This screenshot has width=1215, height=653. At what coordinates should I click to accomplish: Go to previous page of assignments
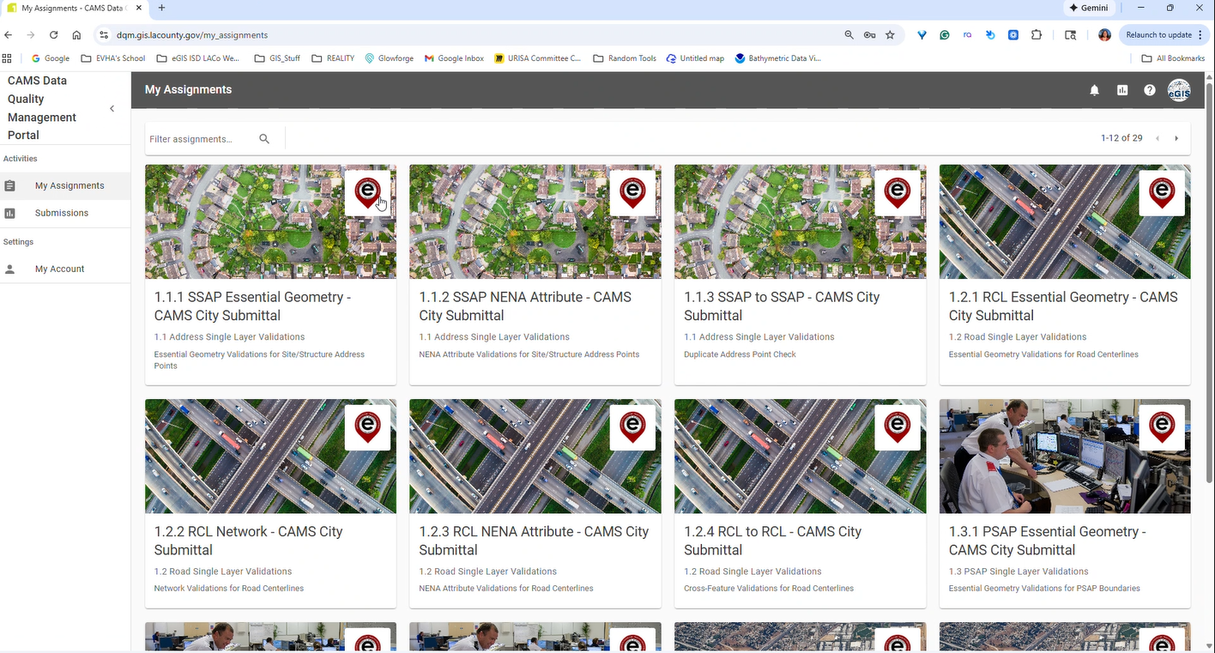click(x=1157, y=138)
